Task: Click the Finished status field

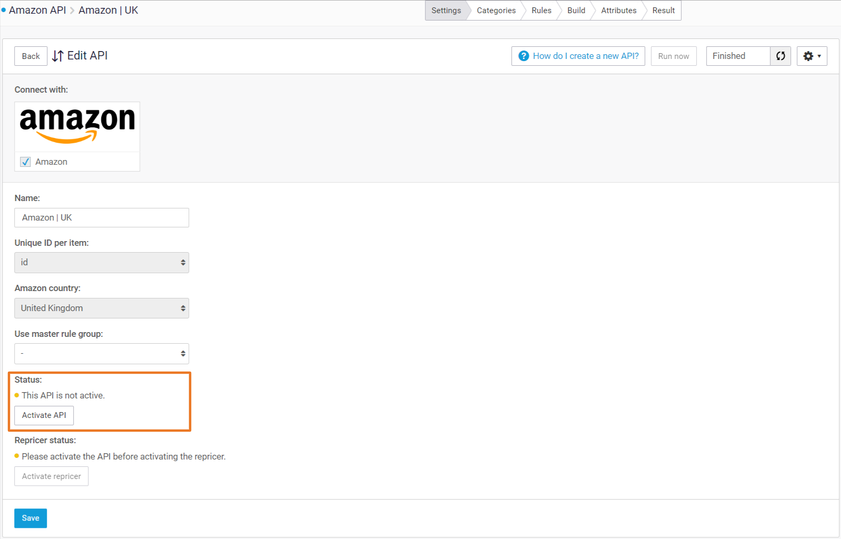Action: coord(738,56)
